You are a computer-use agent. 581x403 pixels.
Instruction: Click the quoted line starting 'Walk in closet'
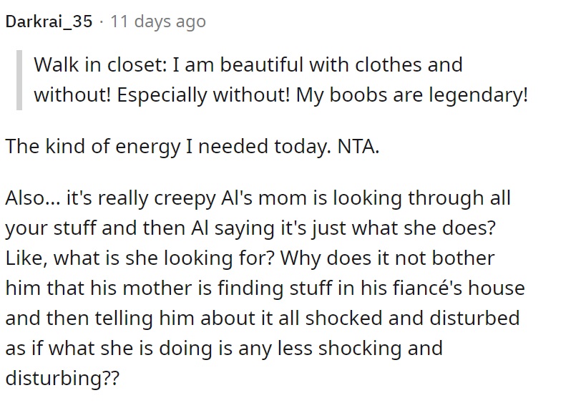coord(248,64)
